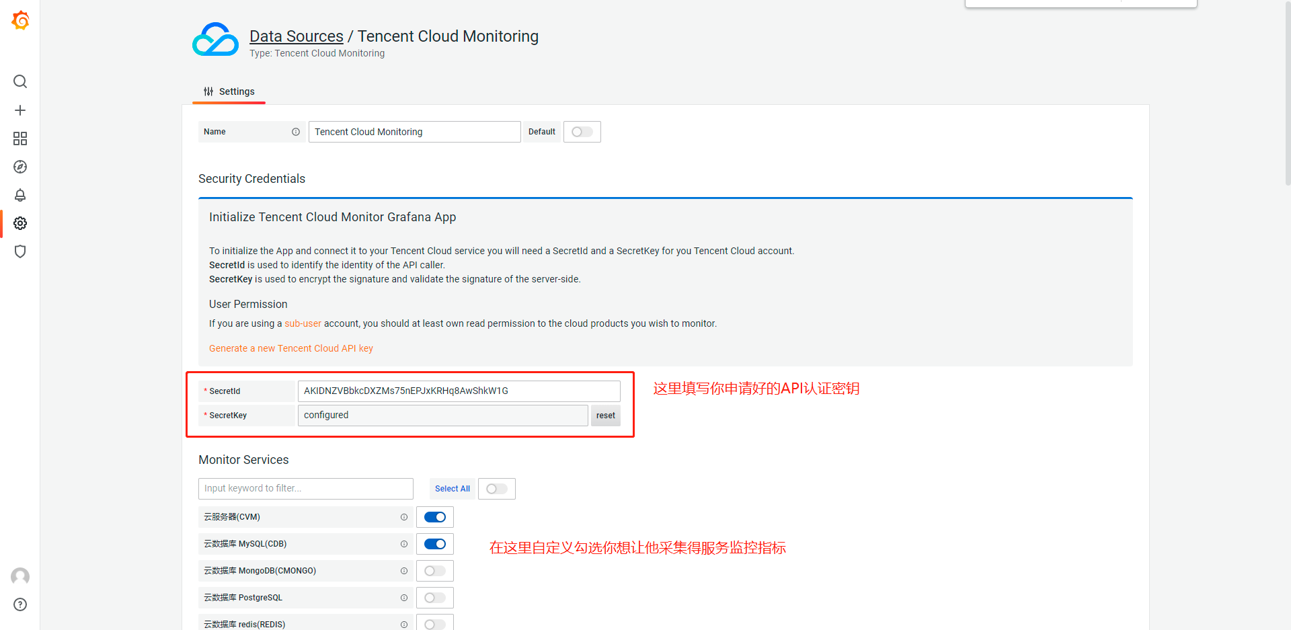This screenshot has width=1291, height=630.
Task: Open the Configuration gear icon
Action: click(20, 223)
